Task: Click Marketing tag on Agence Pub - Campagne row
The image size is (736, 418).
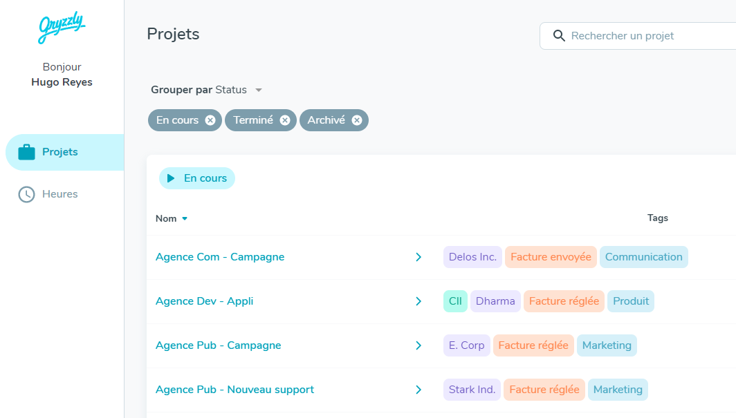Action: (607, 345)
